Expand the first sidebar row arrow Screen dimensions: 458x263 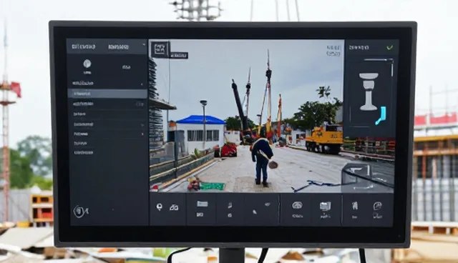pyautogui.click(x=142, y=84)
